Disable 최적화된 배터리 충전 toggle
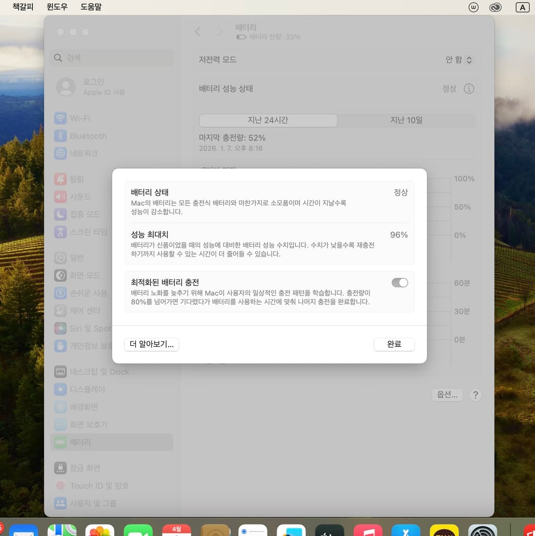This screenshot has height=536, width=535. [x=400, y=282]
